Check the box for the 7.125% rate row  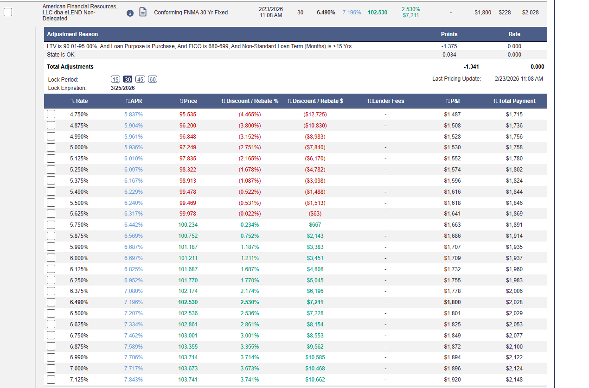[51, 380]
